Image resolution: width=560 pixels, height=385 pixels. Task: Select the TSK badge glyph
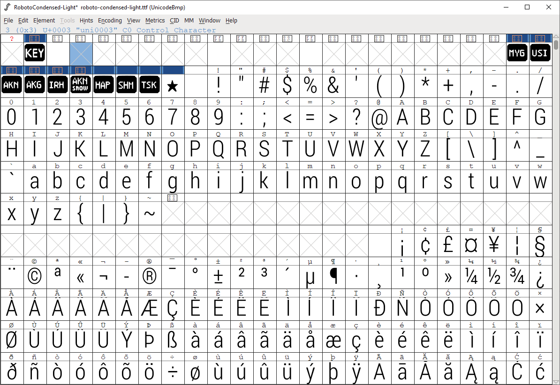point(150,85)
